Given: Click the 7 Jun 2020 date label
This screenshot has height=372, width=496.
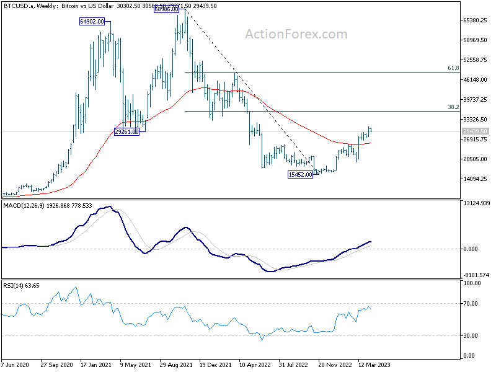Looking at the screenshot, I should [x=15, y=365].
